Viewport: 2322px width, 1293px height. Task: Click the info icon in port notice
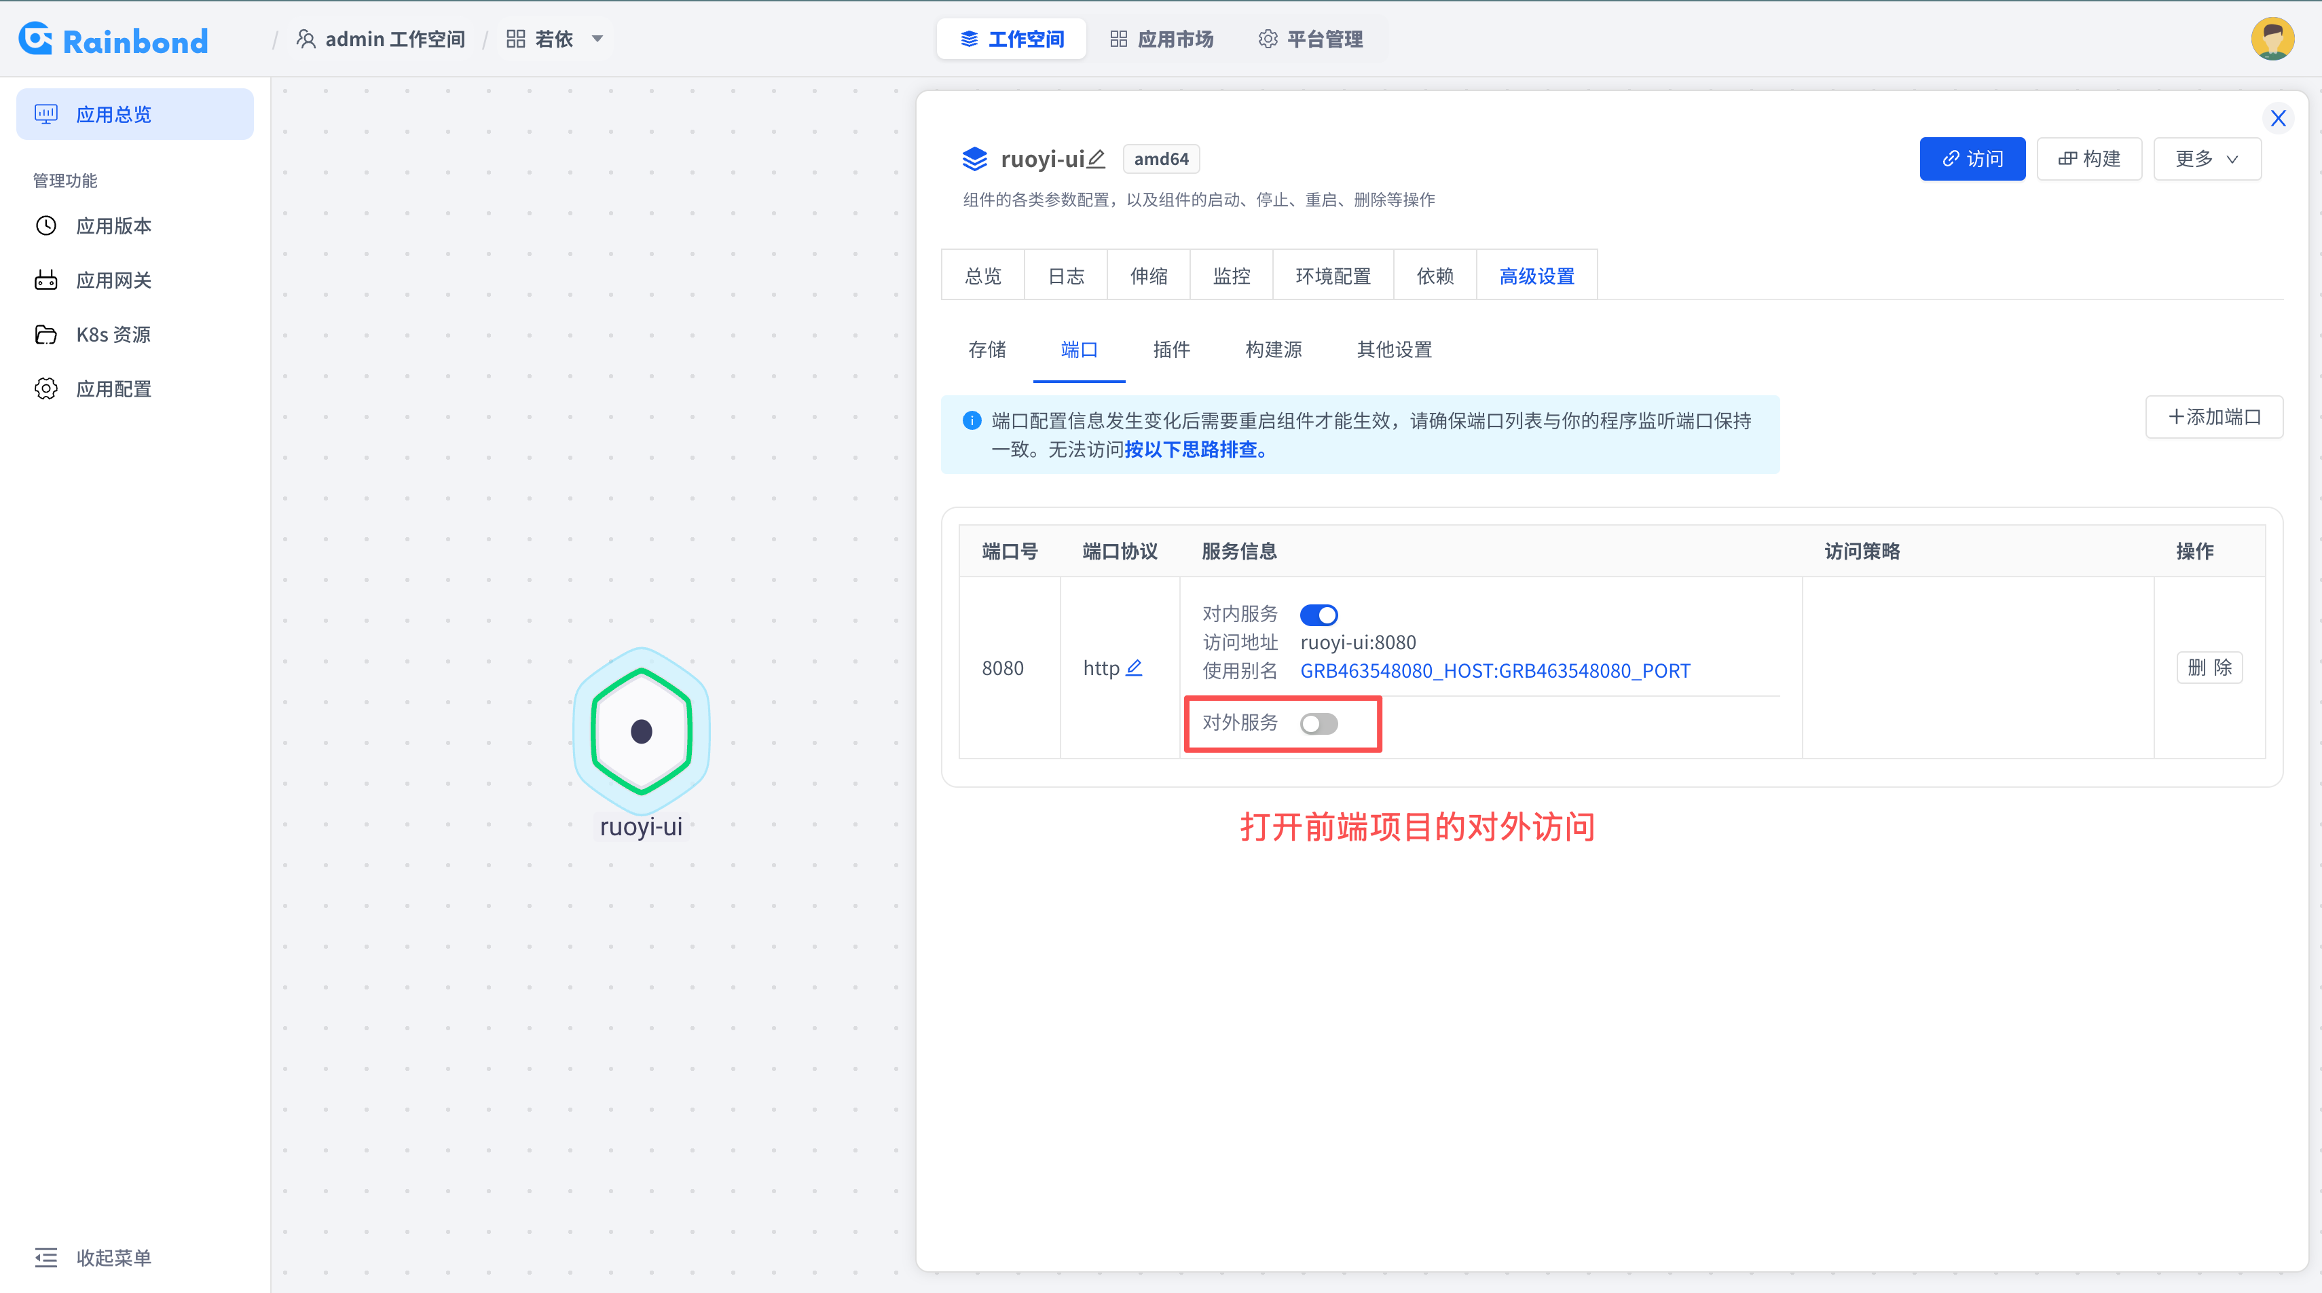(x=972, y=420)
